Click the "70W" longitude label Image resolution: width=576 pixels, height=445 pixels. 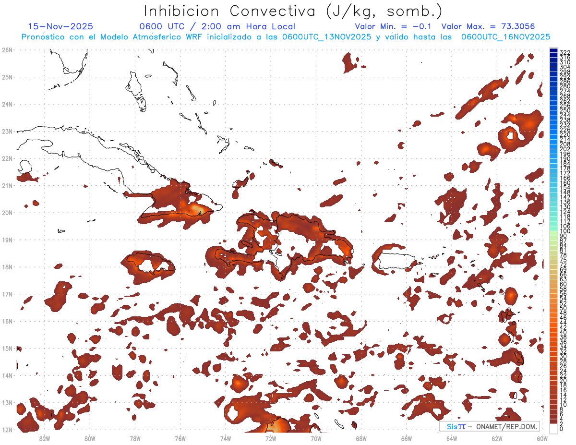pyautogui.click(x=316, y=438)
